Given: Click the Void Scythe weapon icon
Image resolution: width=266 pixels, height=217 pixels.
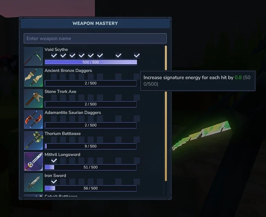Looking at the screenshot, I should [x=33, y=56].
